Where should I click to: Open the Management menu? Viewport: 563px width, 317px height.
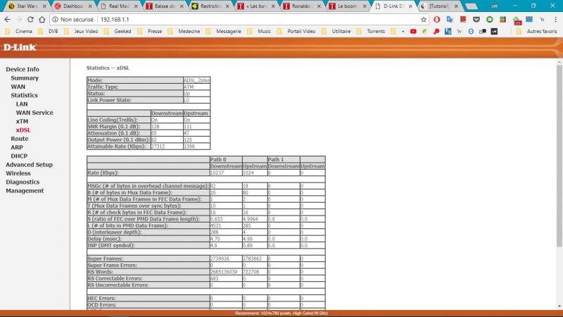25,191
